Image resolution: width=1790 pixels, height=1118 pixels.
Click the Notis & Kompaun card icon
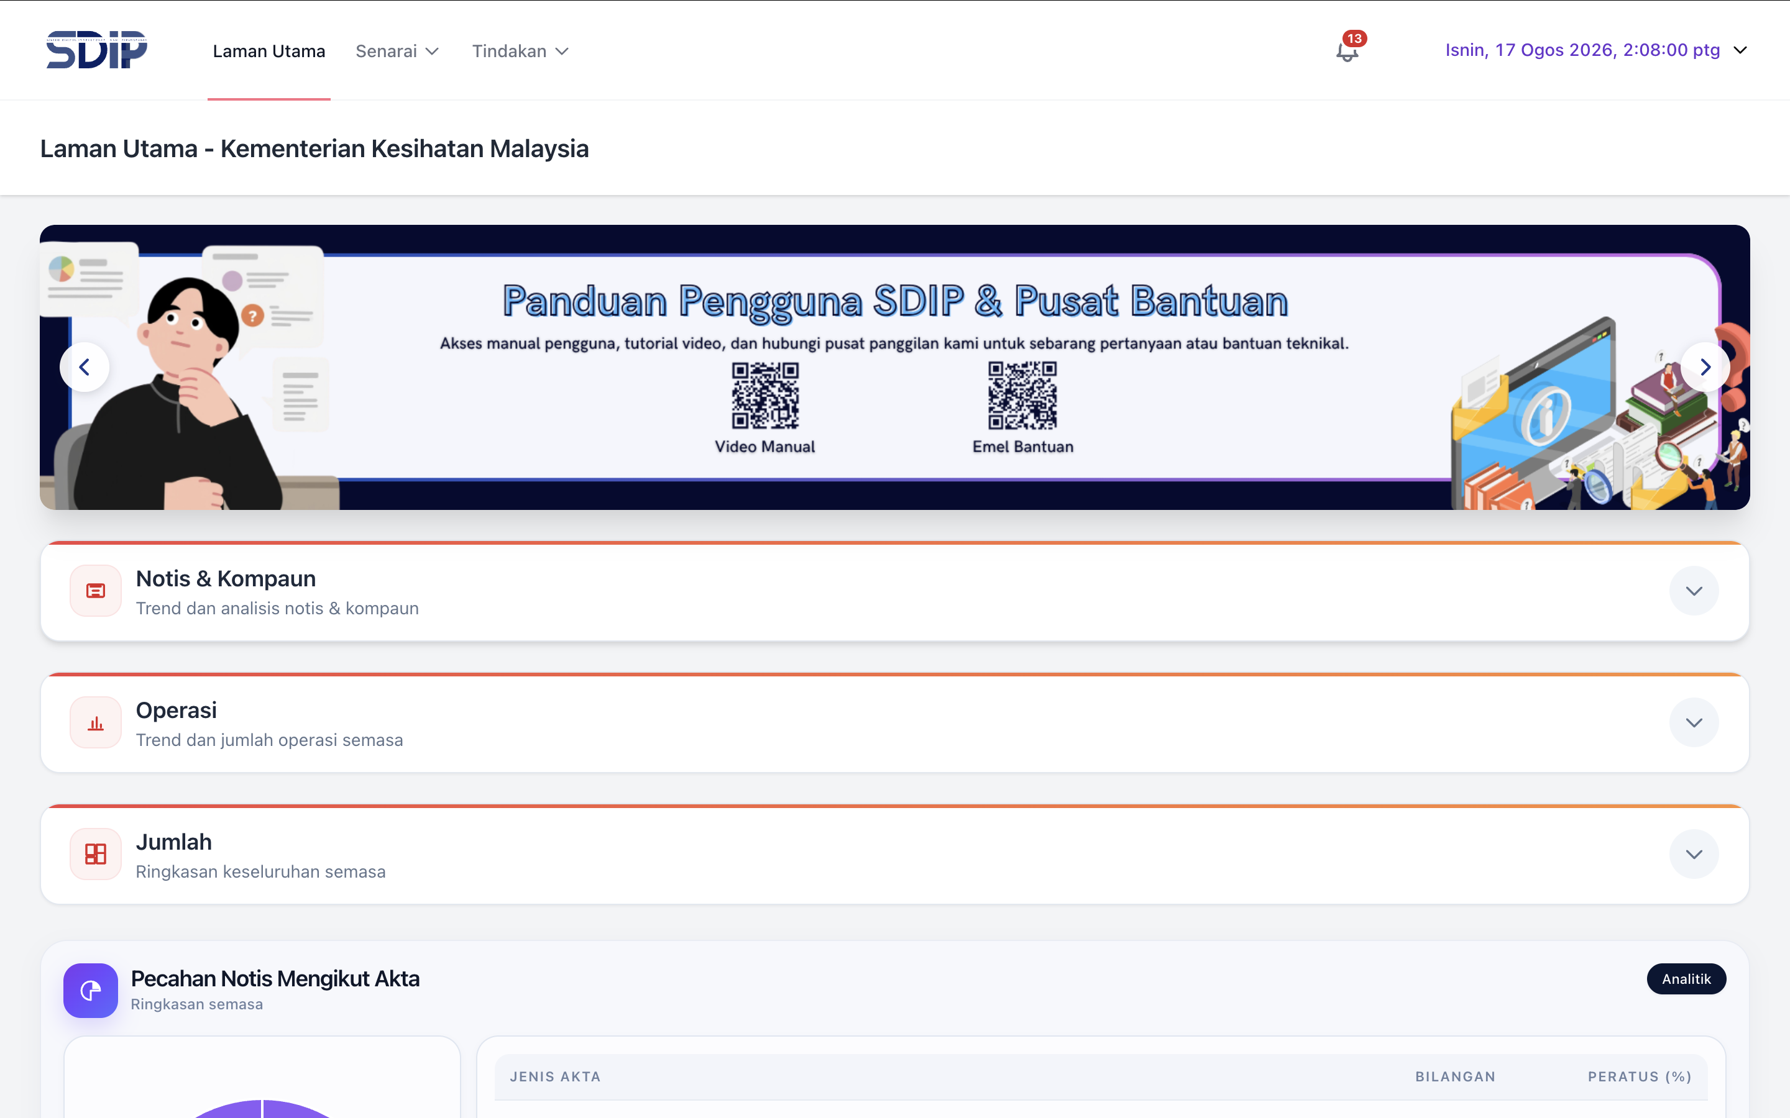click(96, 591)
